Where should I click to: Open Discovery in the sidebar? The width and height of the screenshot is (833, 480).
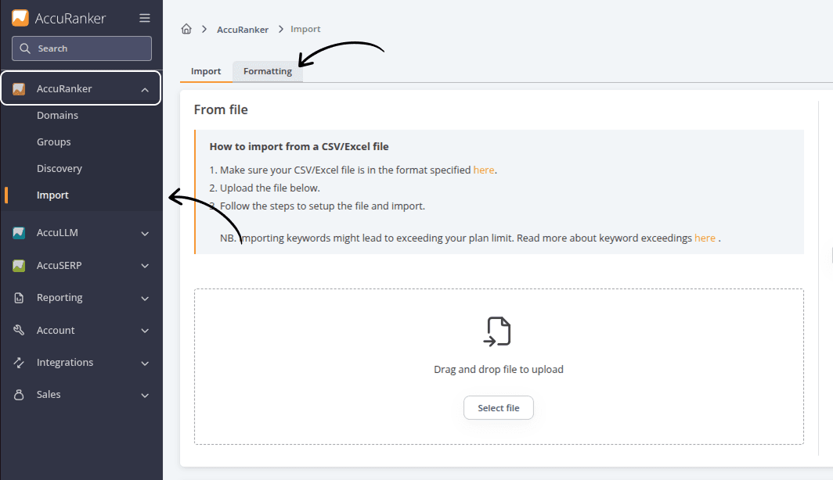click(x=59, y=168)
